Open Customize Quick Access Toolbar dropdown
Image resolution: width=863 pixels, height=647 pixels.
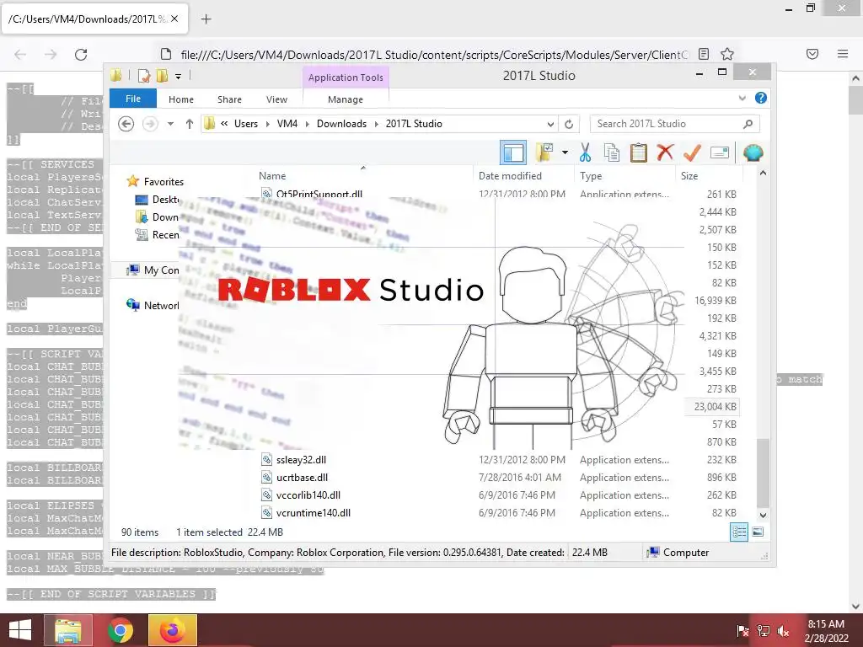pos(179,76)
